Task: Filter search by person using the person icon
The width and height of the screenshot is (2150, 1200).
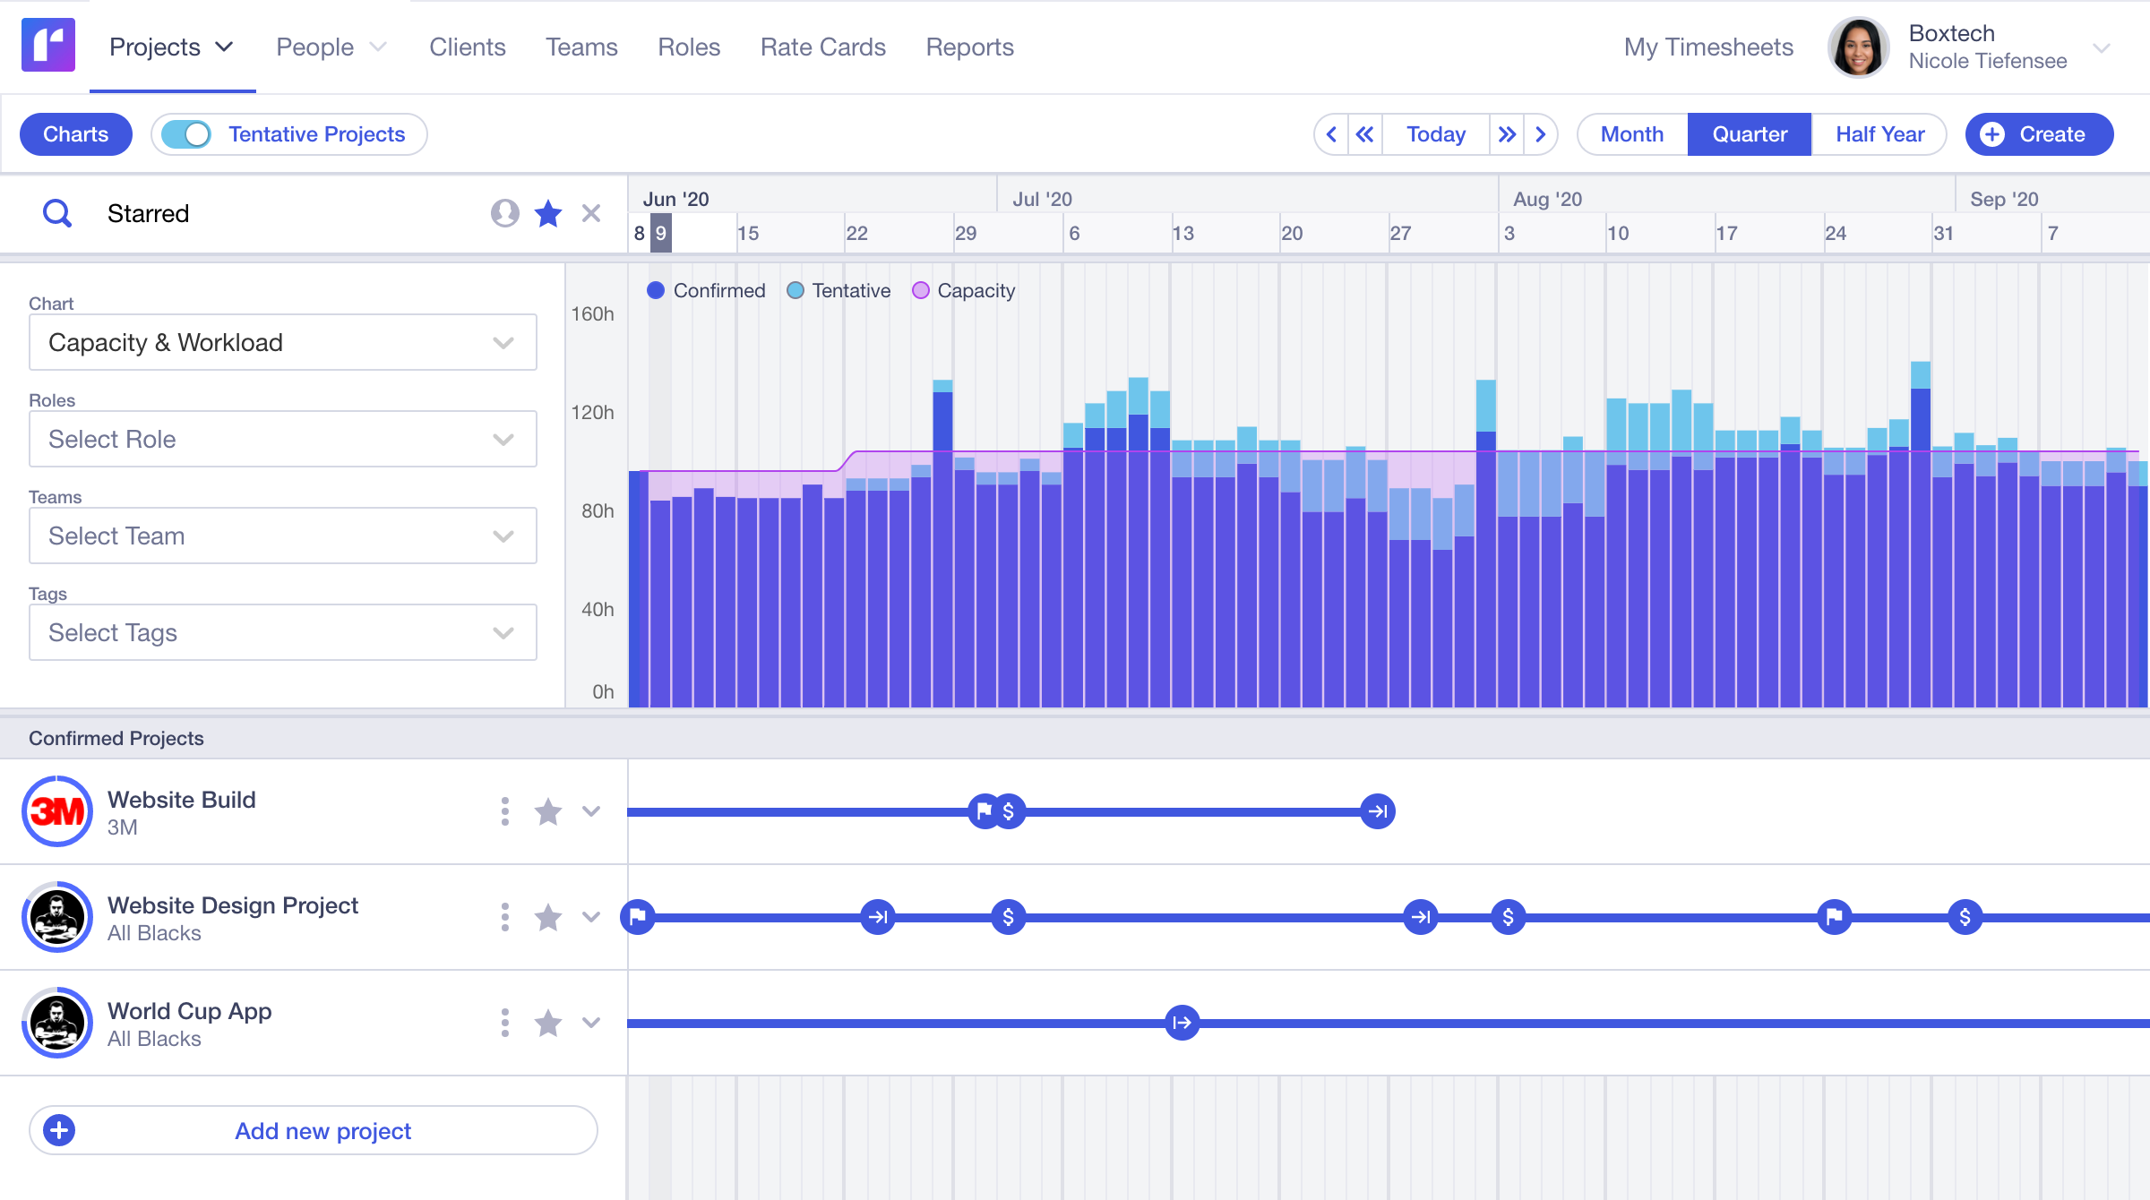Action: [504, 214]
